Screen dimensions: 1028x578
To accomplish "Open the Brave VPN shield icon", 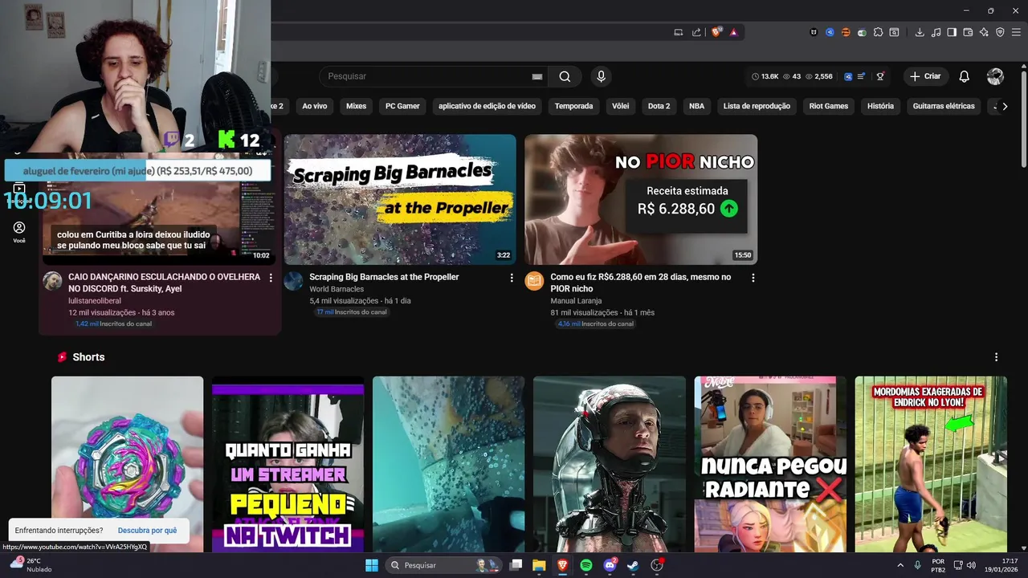I will [x=1000, y=32].
